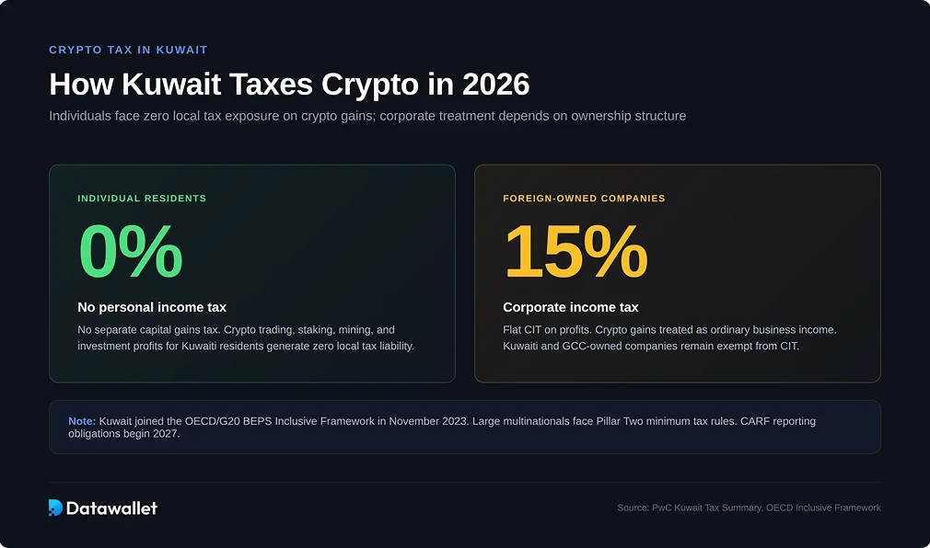The height and width of the screenshot is (548, 930).
Task: Click the "investment profits for Kuwaiti residents" line
Action: pyautogui.click(x=246, y=346)
